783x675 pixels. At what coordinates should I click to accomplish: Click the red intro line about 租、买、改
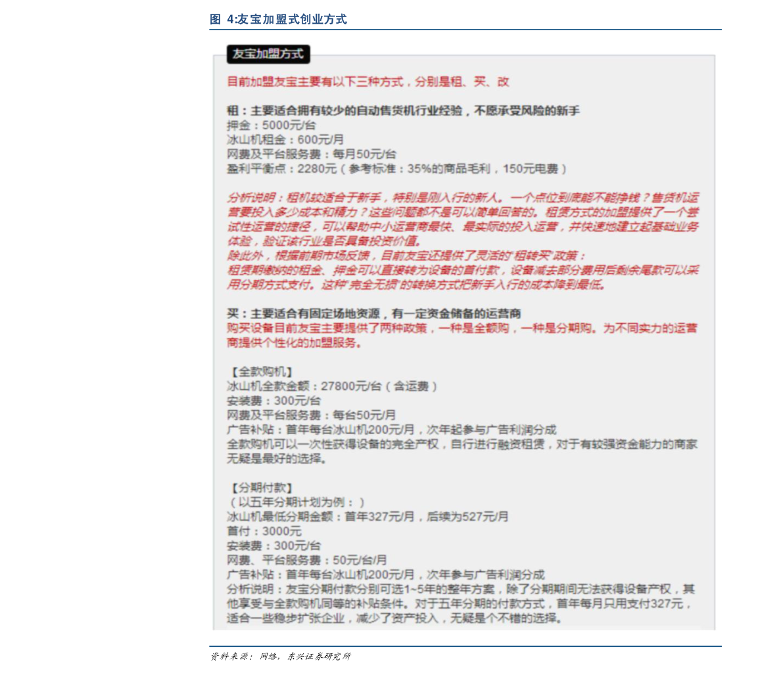click(x=368, y=82)
